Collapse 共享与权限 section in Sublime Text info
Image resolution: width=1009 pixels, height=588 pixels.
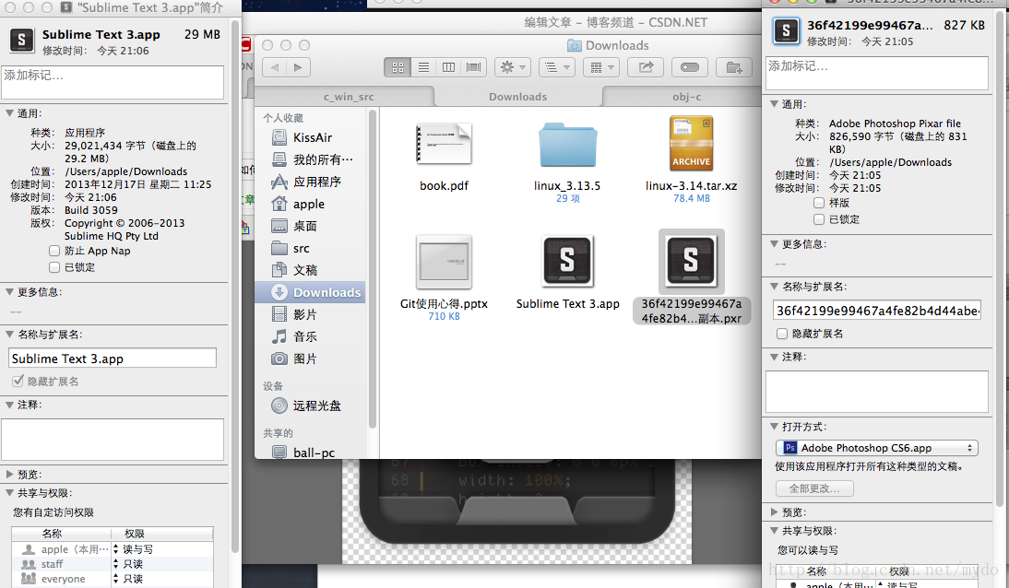coord(9,493)
